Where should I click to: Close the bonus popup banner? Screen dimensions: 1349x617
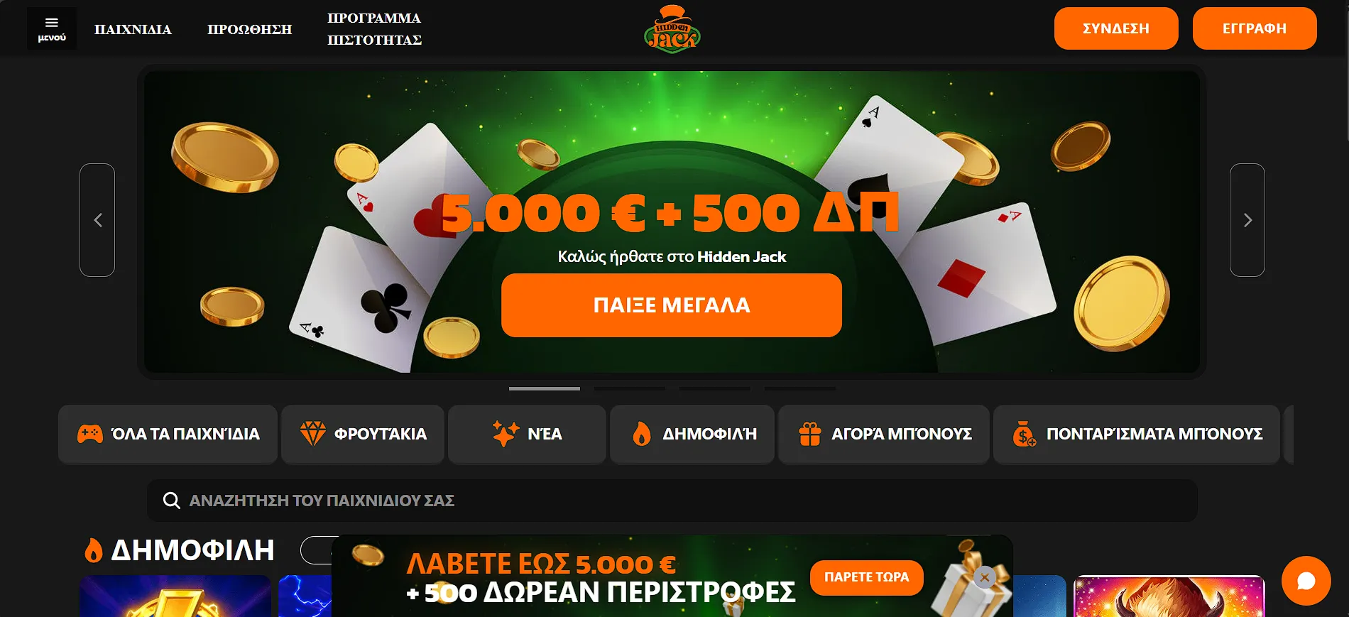click(x=985, y=577)
